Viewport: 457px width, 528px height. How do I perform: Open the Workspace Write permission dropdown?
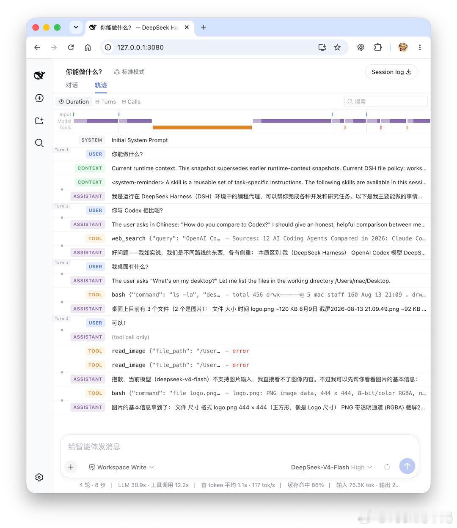tap(121, 467)
